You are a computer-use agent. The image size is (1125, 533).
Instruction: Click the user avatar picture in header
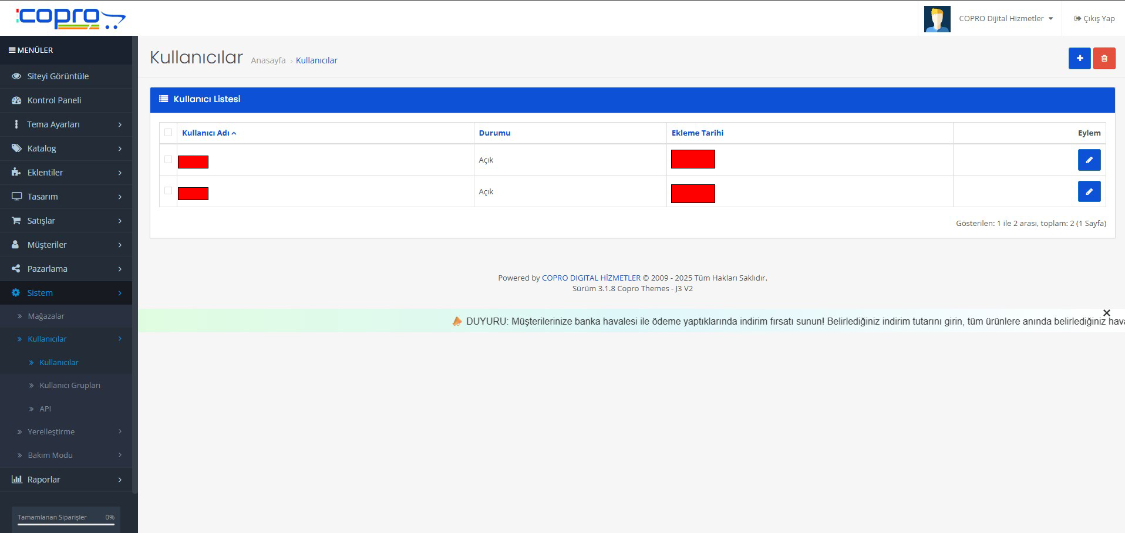coord(937,19)
